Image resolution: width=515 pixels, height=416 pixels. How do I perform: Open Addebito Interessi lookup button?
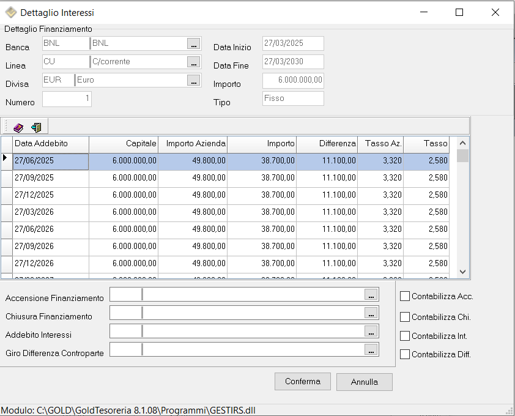(x=371, y=332)
